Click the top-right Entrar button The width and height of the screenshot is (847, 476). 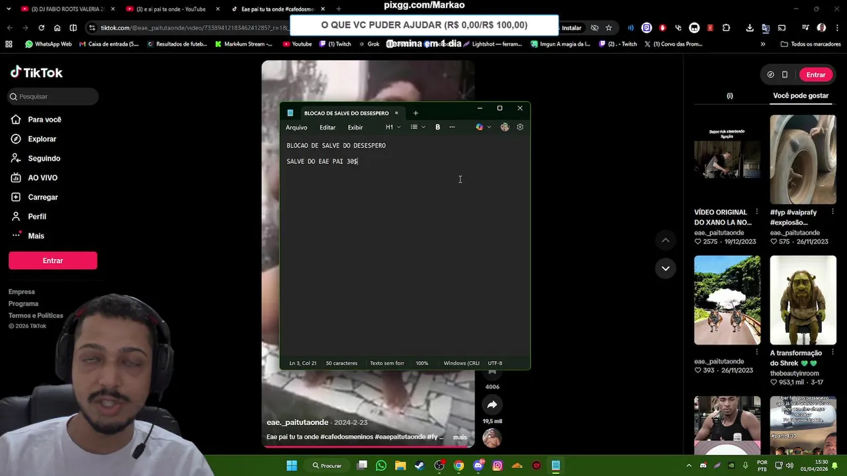click(816, 75)
